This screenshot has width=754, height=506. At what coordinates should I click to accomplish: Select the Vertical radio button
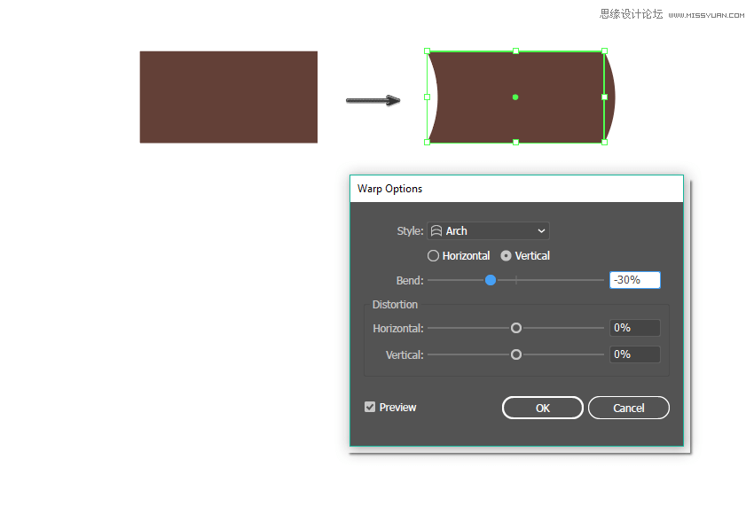tap(507, 256)
